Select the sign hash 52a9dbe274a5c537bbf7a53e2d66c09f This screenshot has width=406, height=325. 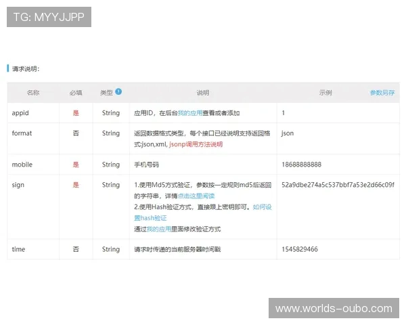pyautogui.click(x=338, y=185)
